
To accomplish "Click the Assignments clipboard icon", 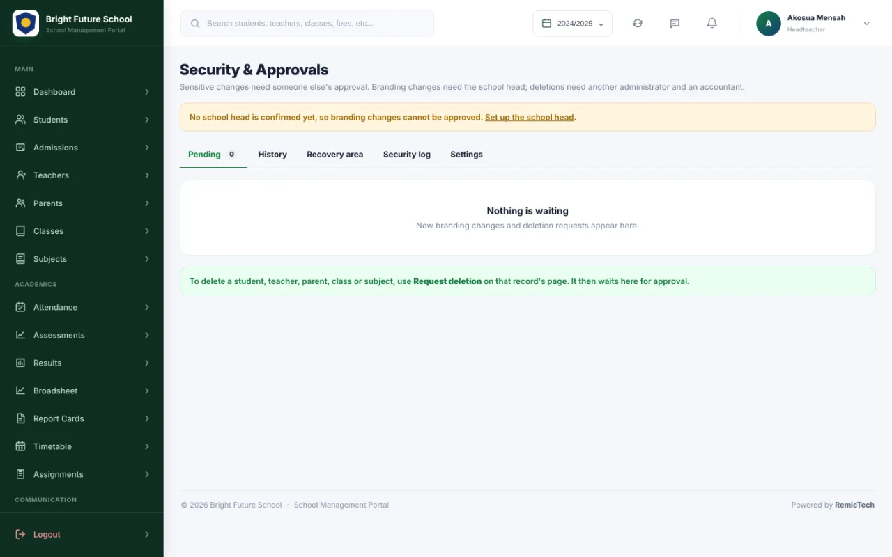I will [20, 474].
